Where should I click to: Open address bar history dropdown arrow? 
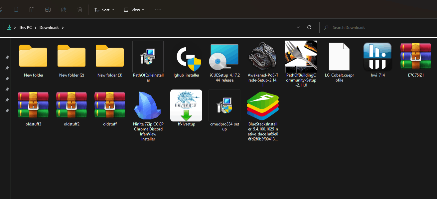298,28
